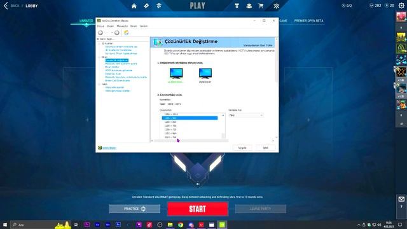Open Birden Çok Ekran Ayarla tree item
This screenshot has width=407, height=229.
click(x=117, y=81)
